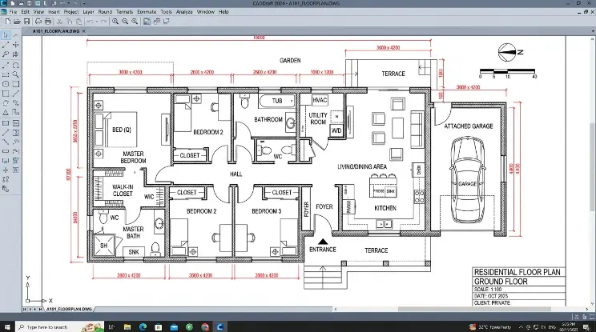This screenshot has width=596, height=332.
Task: Click the CADDraft app icon in taskbar
Action: click(220, 326)
